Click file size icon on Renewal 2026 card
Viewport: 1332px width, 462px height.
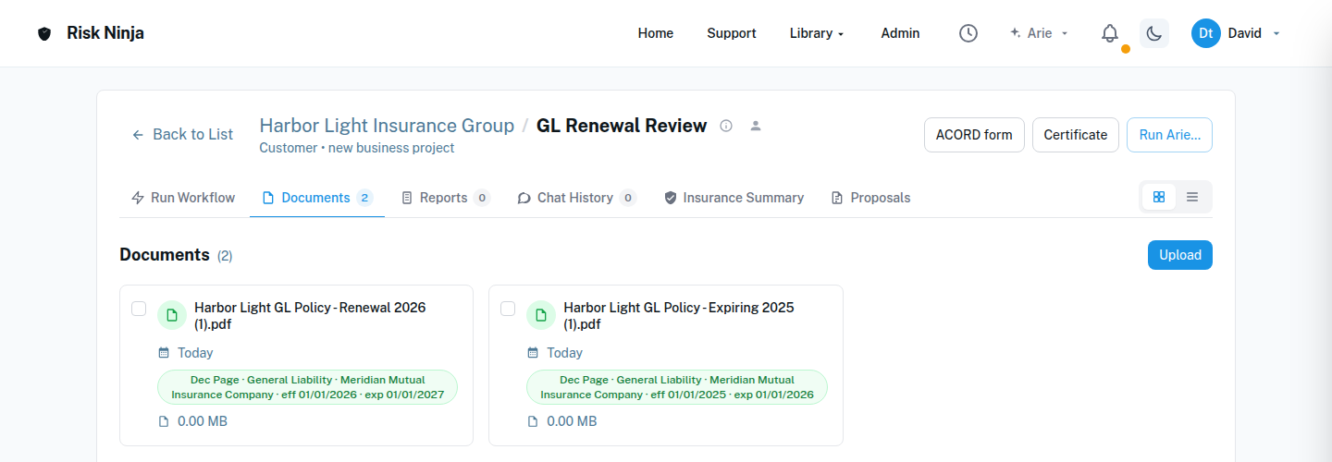pos(164,421)
